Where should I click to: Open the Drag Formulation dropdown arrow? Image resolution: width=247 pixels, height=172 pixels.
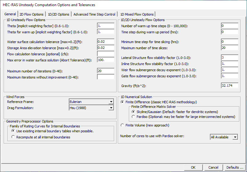pos(111,108)
